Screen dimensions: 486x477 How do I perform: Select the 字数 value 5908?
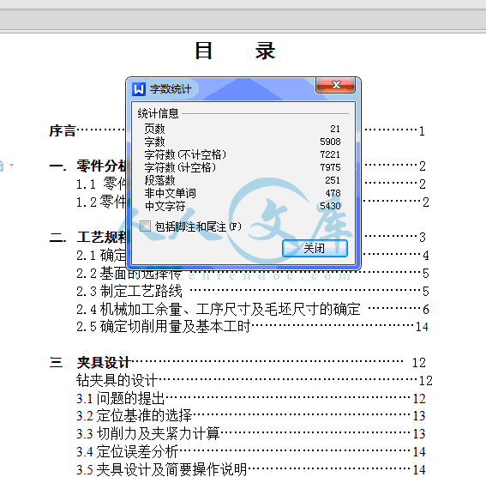330,142
